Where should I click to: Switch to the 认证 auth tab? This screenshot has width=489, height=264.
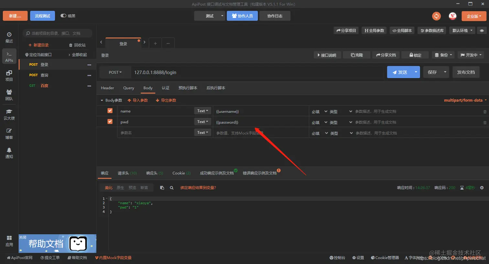(x=166, y=88)
